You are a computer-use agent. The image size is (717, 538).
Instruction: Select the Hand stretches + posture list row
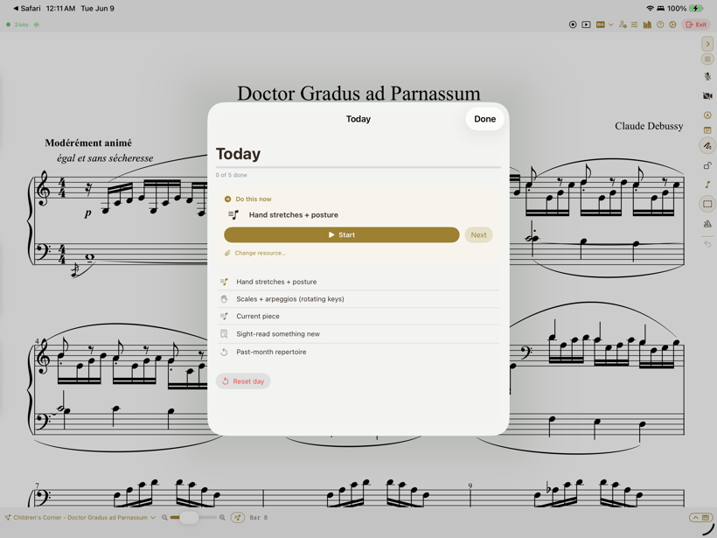click(358, 282)
